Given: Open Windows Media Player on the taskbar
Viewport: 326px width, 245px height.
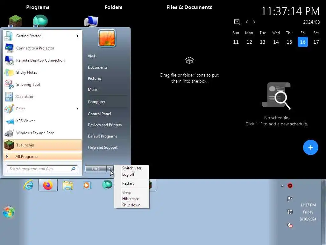Looking at the screenshot, I should pos(87,185).
